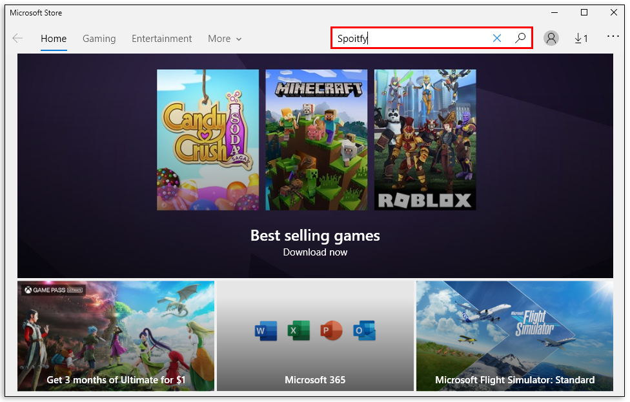Click the Excel icon in Microsoft 365 tile
The height and width of the screenshot is (402, 630).
point(298,330)
